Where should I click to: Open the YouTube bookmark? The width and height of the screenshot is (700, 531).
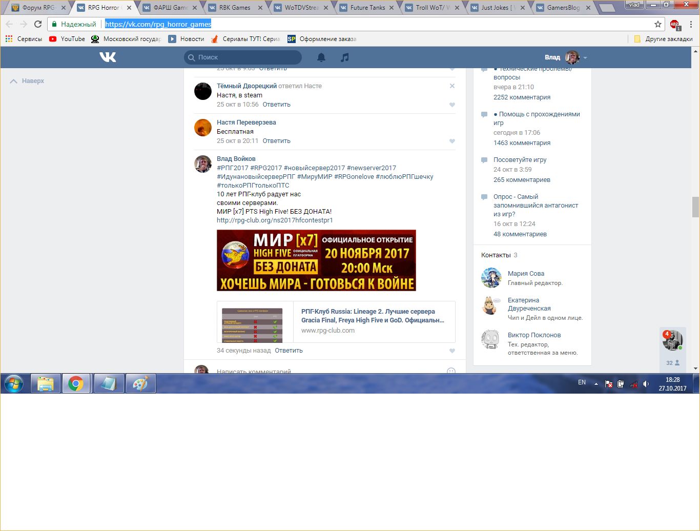pyautogui.click(x=67, y=39)
